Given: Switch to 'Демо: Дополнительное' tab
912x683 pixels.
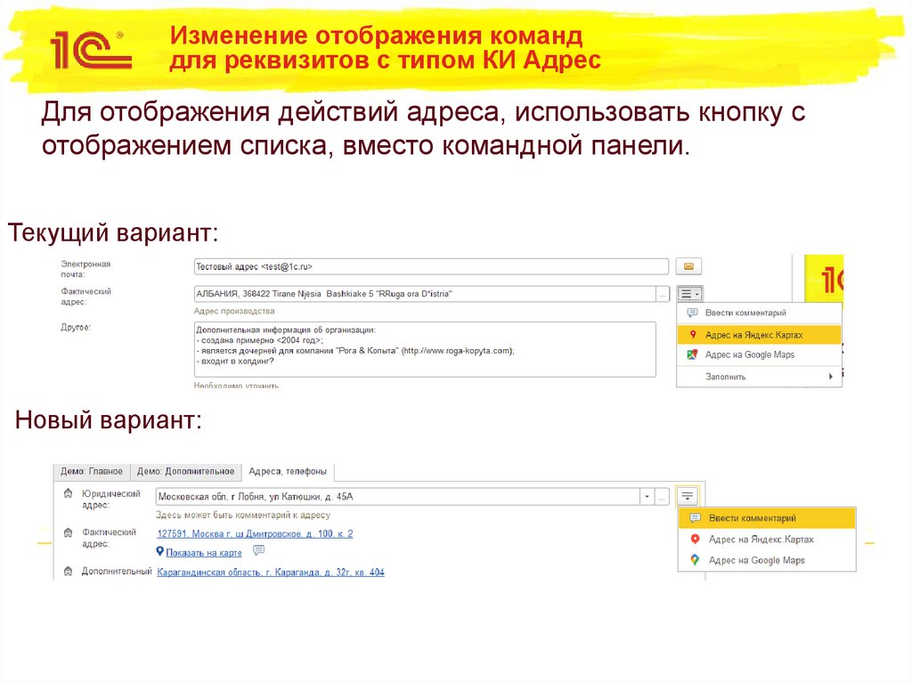Looking at the screenshot, I should (x=185, y=471).
